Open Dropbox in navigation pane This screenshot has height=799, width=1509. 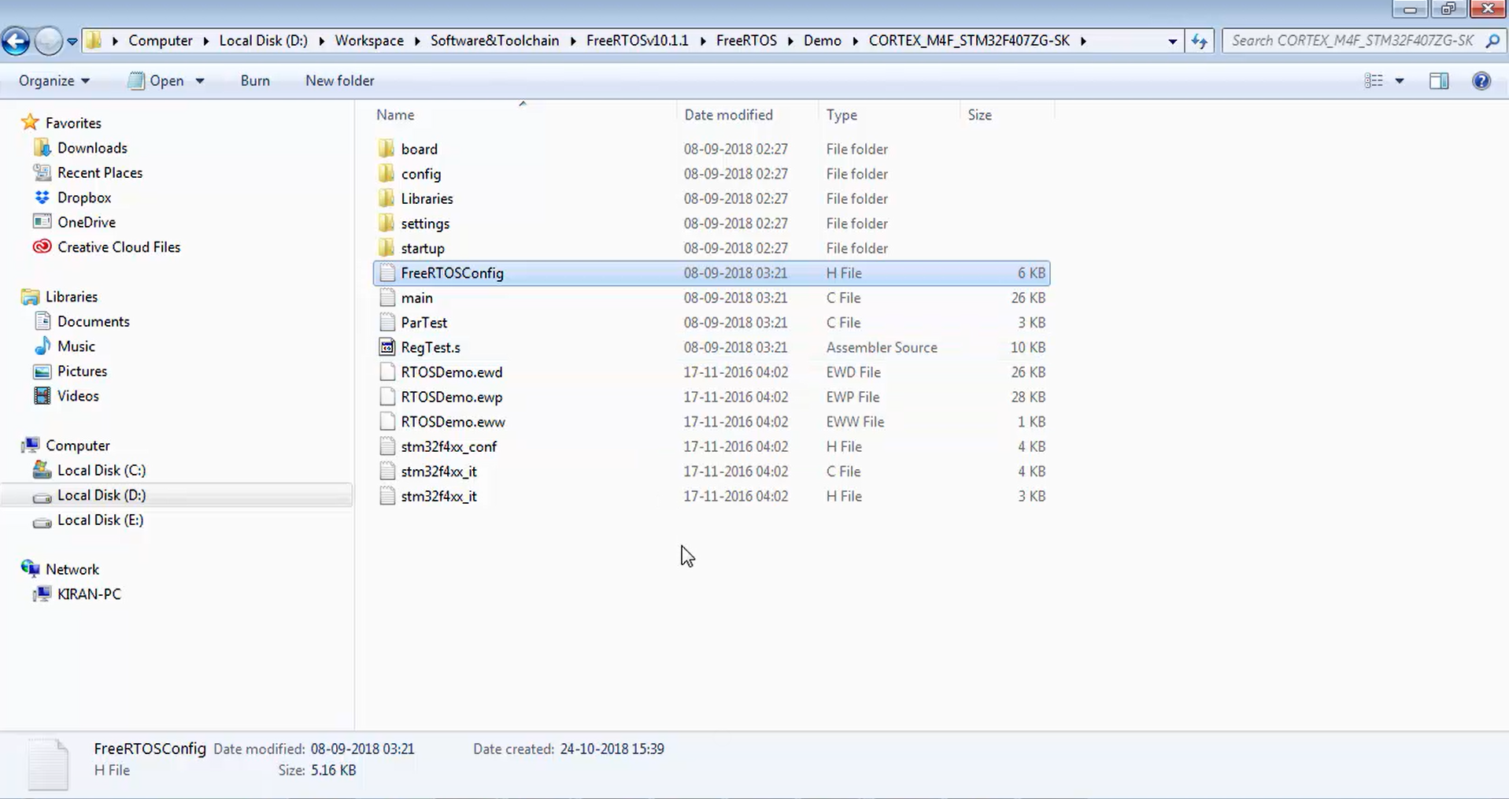click(x=83, y=198)
